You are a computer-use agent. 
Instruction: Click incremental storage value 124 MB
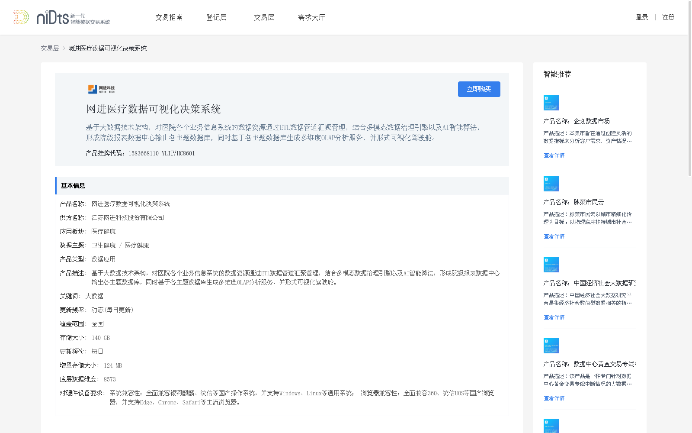[x=113, y=365]
